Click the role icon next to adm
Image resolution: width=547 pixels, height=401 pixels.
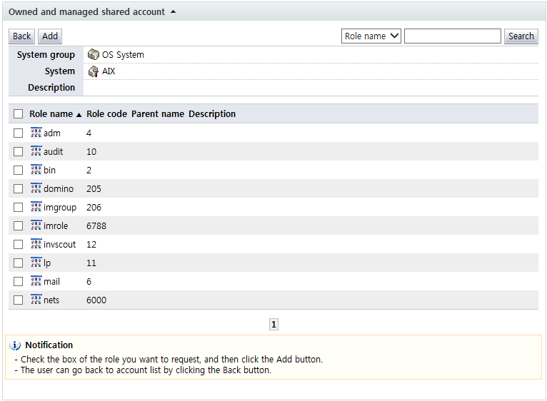[36, 133]
